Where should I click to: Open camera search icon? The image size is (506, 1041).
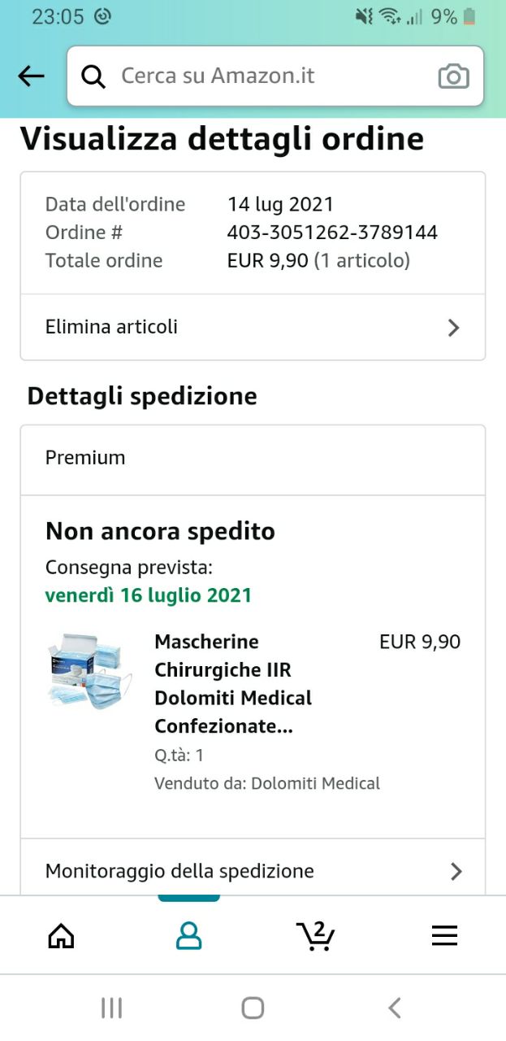[453, 76]
